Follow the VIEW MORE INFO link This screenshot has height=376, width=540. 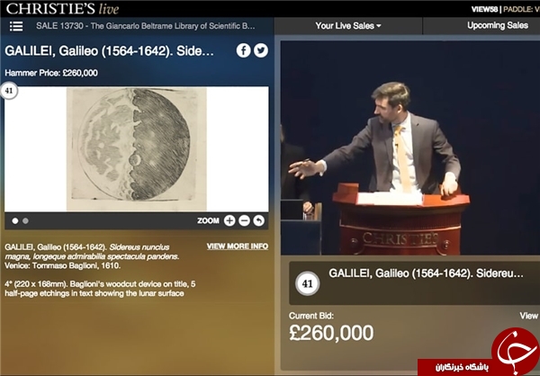[238, 246]
